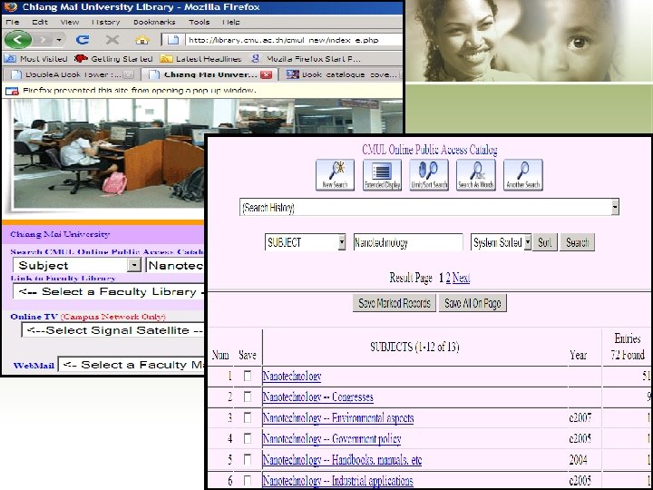Open the Subject dropdown on library homepage
Viewport: 653px width, 490px height.
pos(133,265)
